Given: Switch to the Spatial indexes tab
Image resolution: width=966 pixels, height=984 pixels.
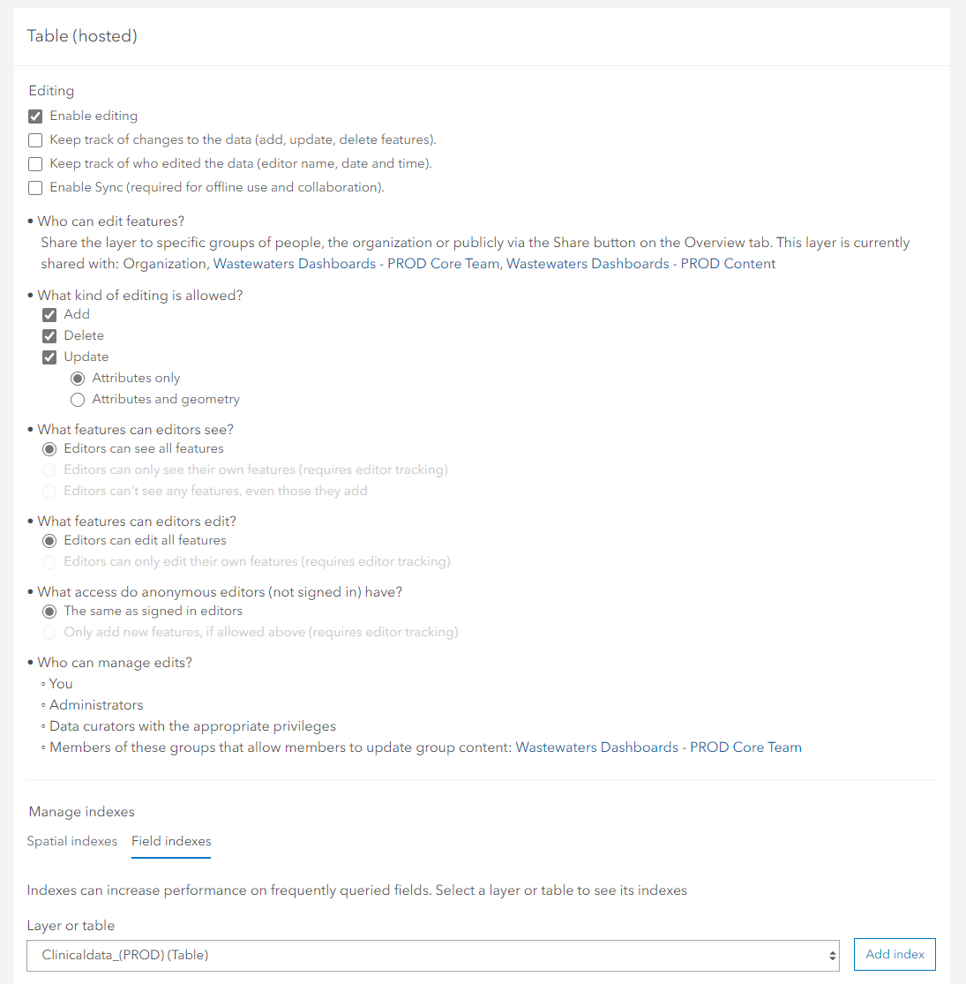Looking at the screenshot, I should pyautogui.click(x=72, y=841).
